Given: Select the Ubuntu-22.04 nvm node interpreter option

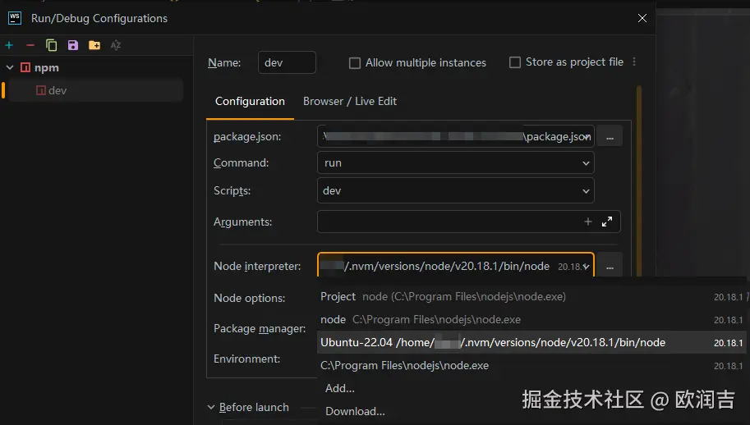Looking at the screenshot, I should pos(531,342).
